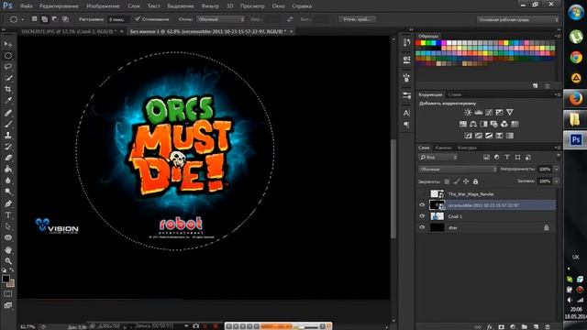The width and height of the screenshot is (587, 330).
Task: Select the Clone Stamp tool
Action: (x=8, y=135)
